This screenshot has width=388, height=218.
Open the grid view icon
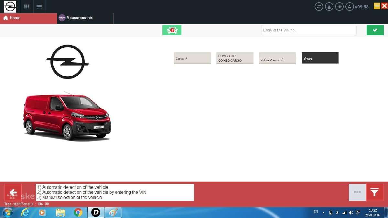(27, 6)
